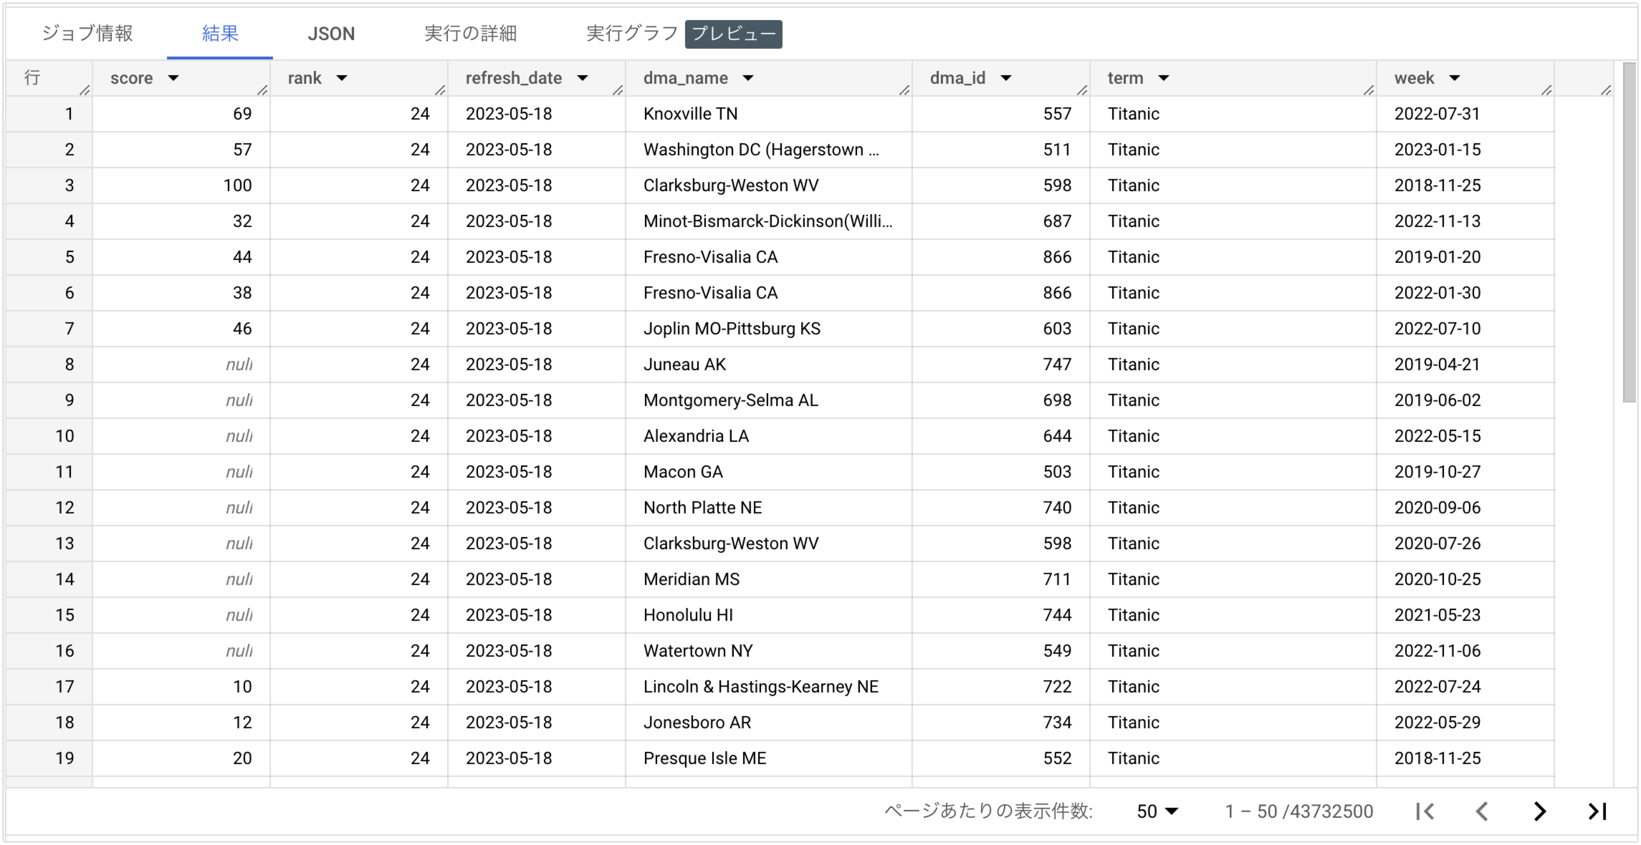Select cell Montgomery-Selma AL
1641x845 pixels.
tap(768, 400)
